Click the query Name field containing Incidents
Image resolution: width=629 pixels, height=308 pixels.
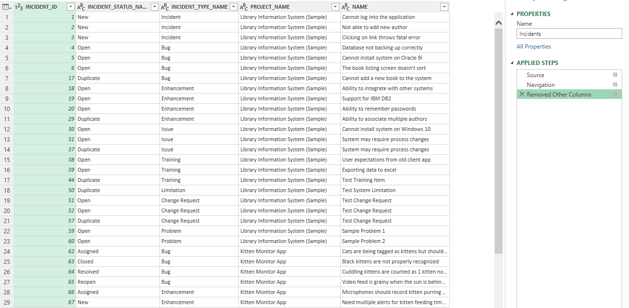(569, 34)
